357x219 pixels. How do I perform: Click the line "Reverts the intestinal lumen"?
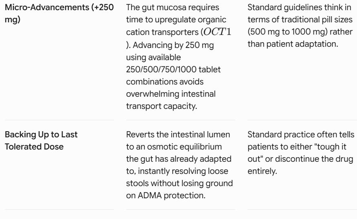click(x=178, y=134)
